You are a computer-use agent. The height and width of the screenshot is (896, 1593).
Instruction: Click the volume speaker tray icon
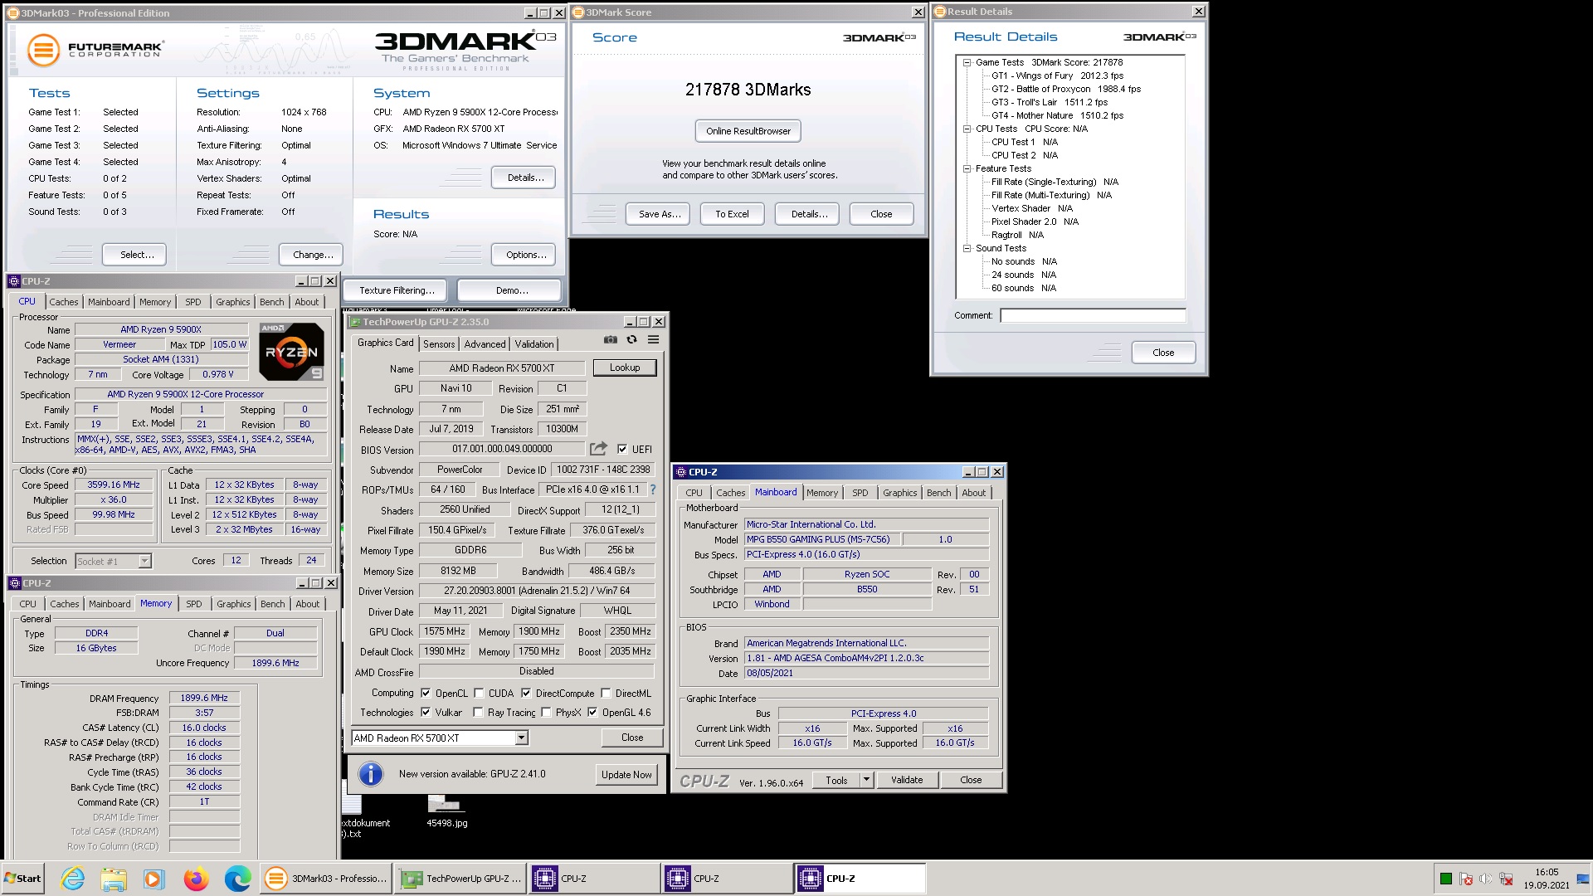tap(1486, 879)
